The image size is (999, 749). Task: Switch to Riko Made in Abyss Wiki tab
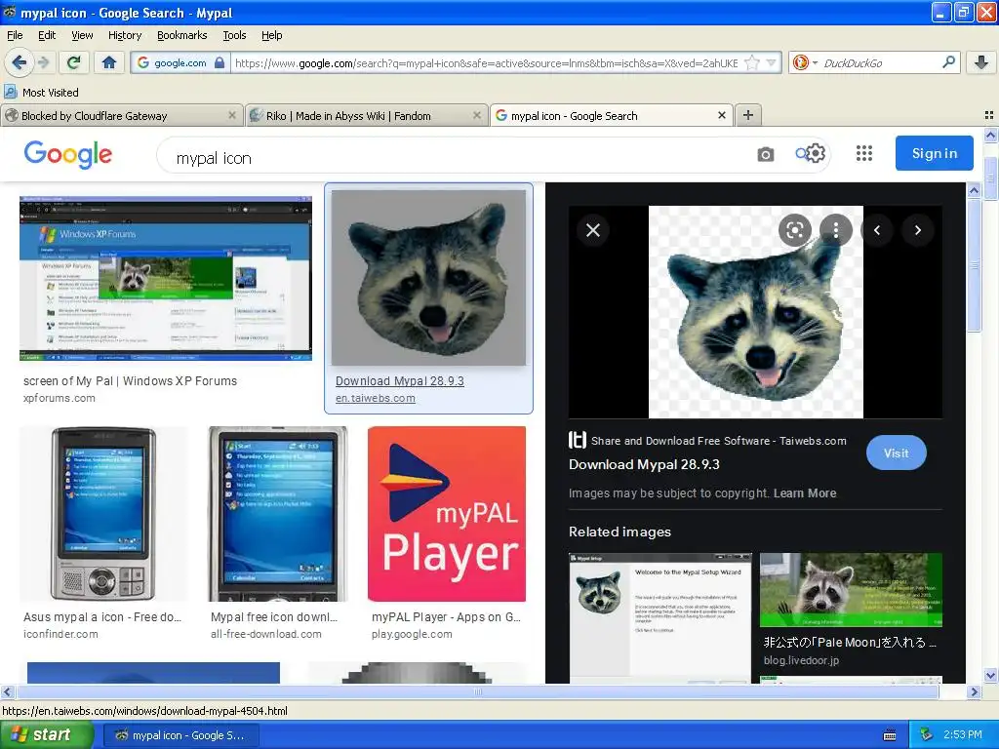tap(365, 116)
